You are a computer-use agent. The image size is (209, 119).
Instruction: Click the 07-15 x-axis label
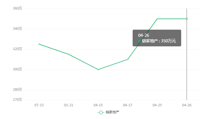click(39, 105)
